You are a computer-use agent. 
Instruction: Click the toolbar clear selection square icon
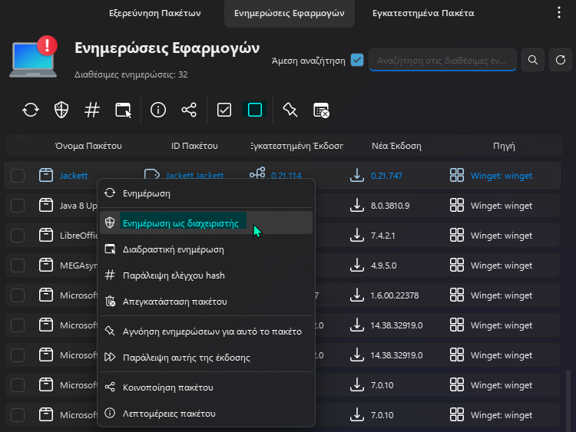255,110
